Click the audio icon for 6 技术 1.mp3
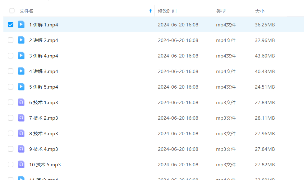The image size is (304, 180). coord(21,102)
